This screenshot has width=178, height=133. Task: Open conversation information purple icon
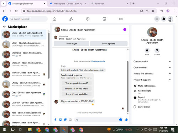[x=125, y=29]
